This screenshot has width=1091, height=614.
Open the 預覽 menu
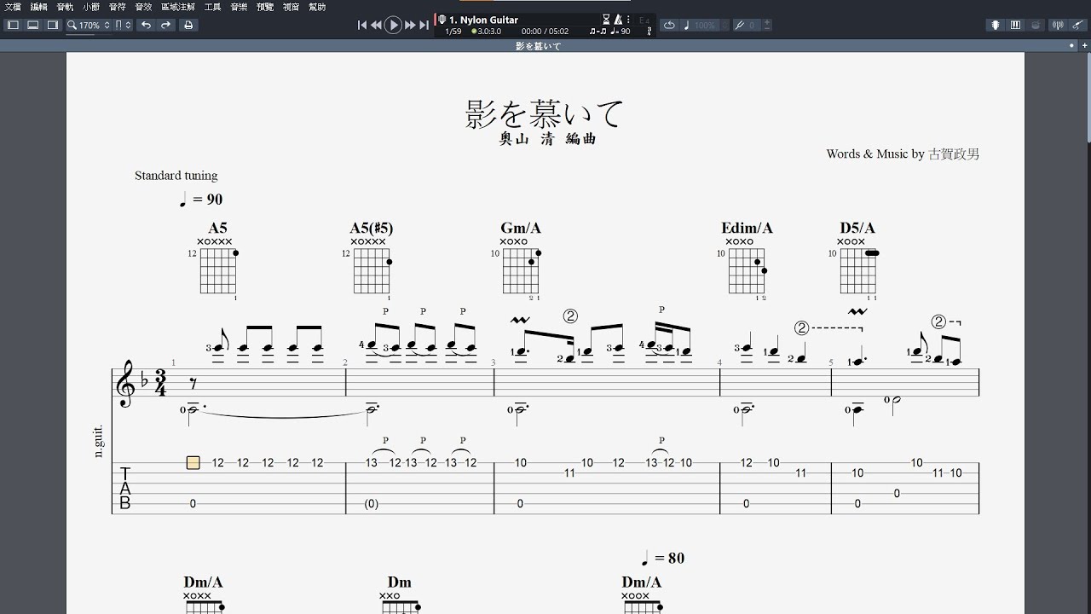(265, 7)
